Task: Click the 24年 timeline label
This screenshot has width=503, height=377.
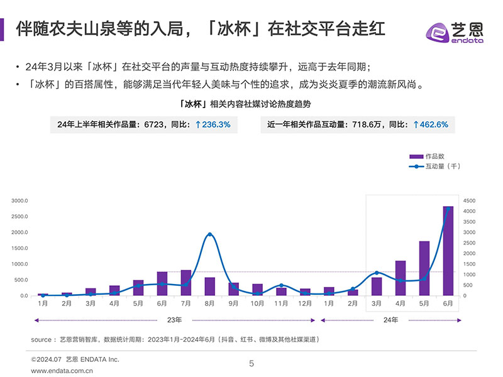Action: tap(390, 320)
